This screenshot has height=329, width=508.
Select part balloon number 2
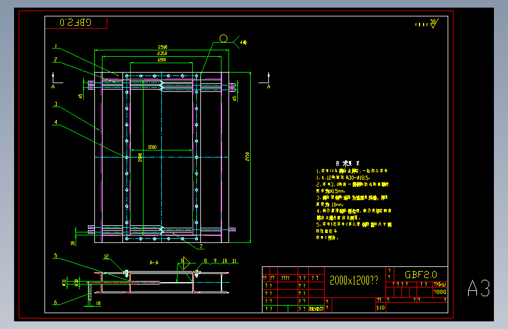(x=56, y=60)
